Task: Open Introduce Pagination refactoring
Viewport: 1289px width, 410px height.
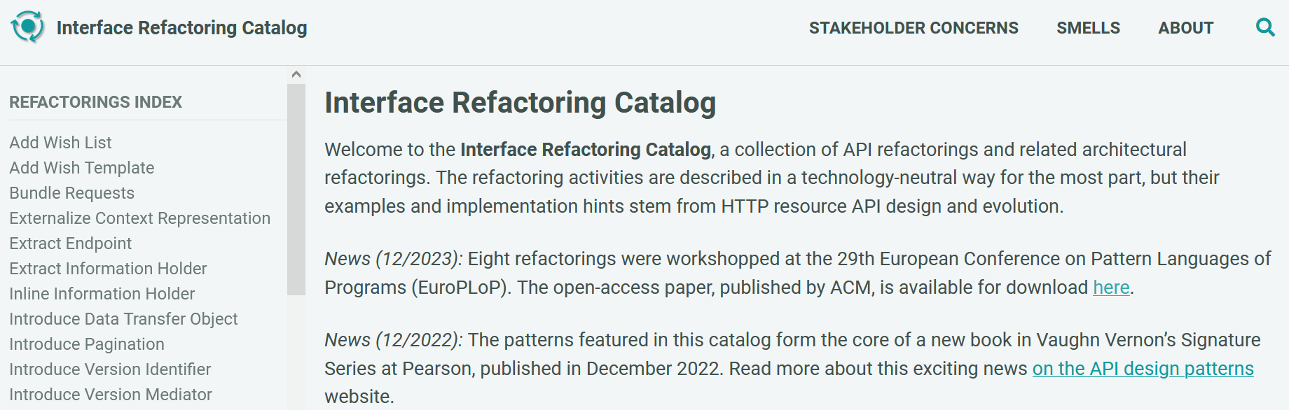Action: point(87,344)
